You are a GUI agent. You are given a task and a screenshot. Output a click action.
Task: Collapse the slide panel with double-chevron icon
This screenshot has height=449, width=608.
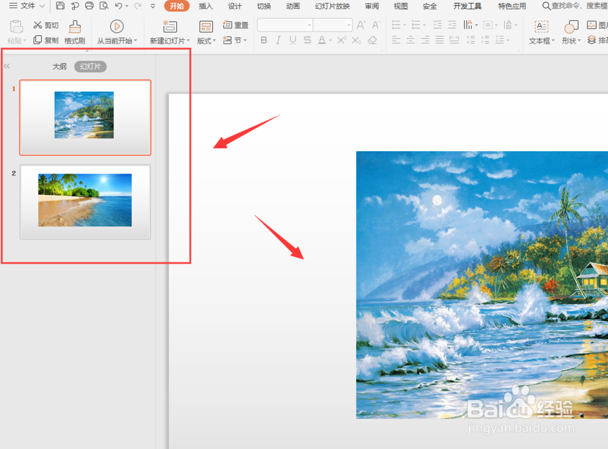pyautogui.click(x=7, y=66)
